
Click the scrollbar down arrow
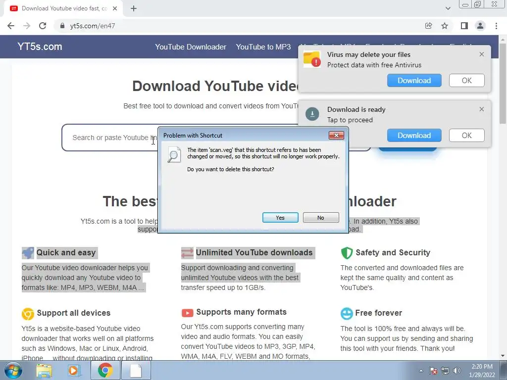tap(503, 356)
